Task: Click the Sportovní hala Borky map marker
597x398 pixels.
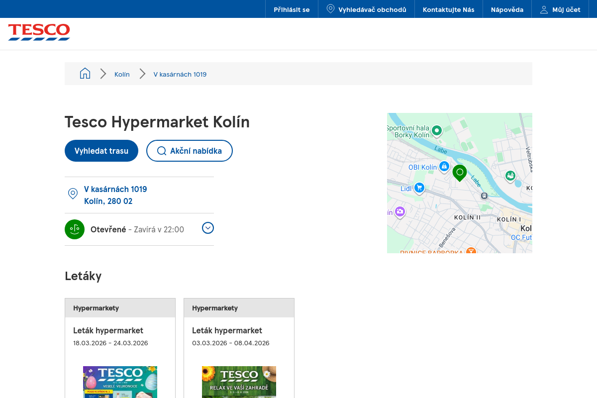Action: coord(436,130)
